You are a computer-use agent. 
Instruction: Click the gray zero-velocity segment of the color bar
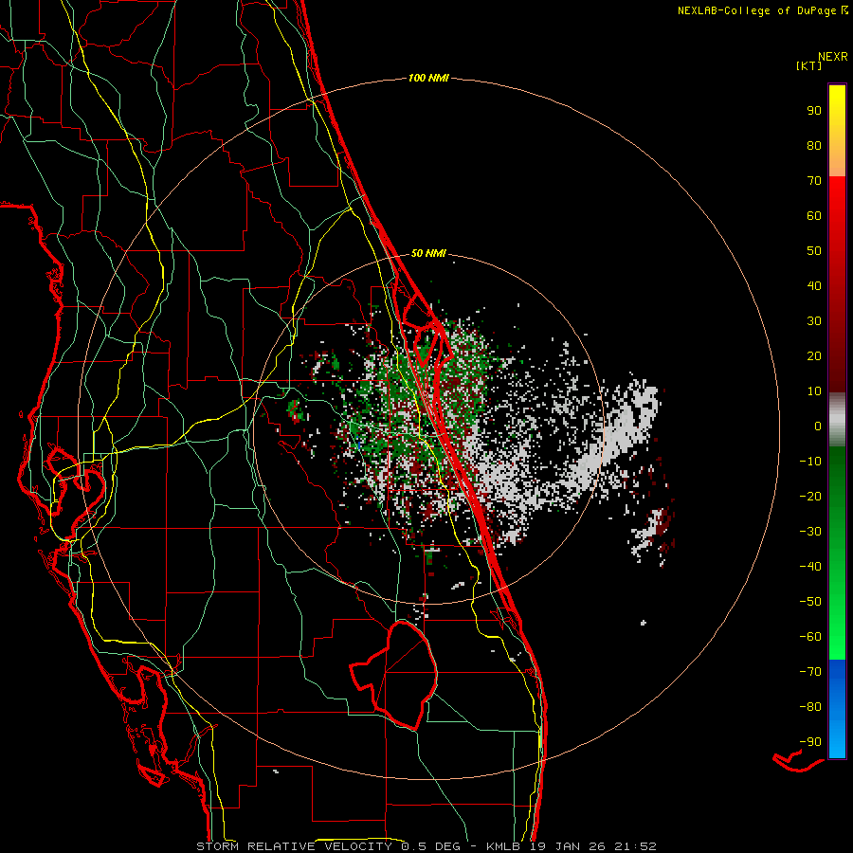(837, 420)
